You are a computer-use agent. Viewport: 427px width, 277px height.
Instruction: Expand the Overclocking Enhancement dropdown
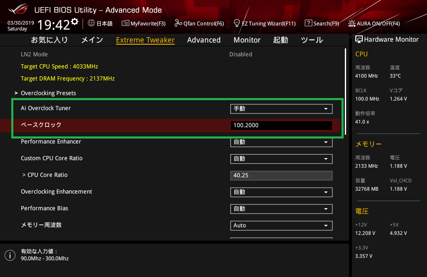[x=281, y=192]
